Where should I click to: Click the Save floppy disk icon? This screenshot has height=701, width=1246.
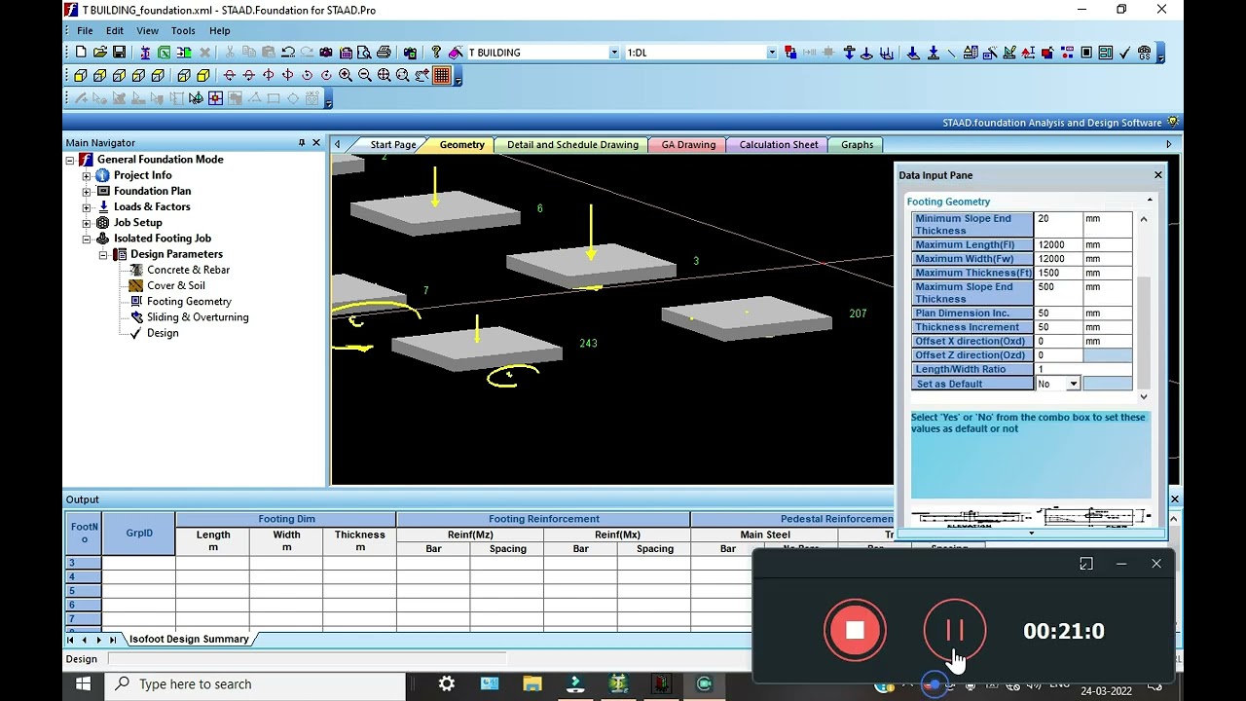[119, 53]
